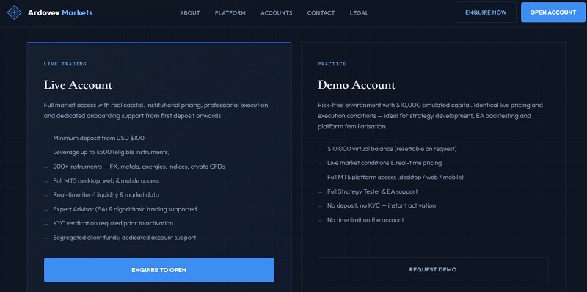The height and width of the screenshot is (292, 587).
Task: Click 'Leverage up to 1:500 (eligible instruments)'
Action: 112,153
